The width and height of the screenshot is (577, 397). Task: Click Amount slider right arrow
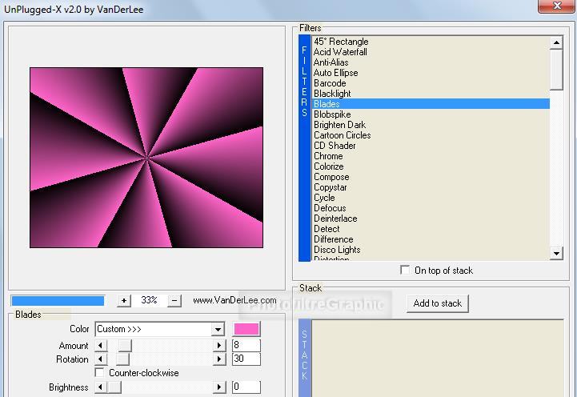click(219, 346)
